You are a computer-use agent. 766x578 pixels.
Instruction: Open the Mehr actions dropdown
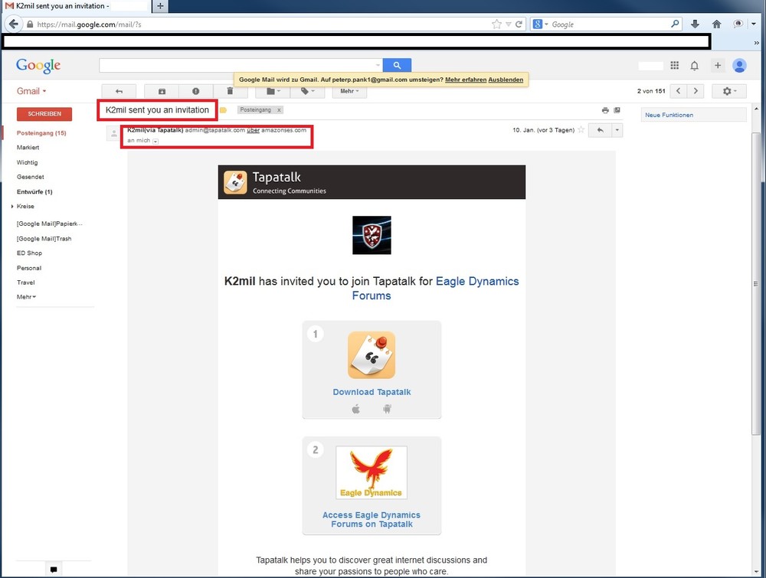point(349,91)
